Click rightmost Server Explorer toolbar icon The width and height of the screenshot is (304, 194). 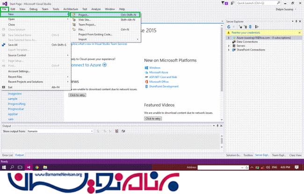[x=257, y=27]
